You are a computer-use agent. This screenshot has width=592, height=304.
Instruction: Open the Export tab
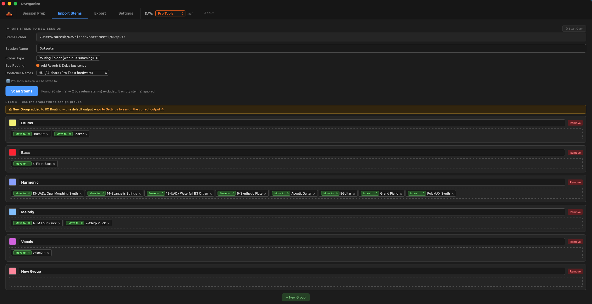[100, 14]
